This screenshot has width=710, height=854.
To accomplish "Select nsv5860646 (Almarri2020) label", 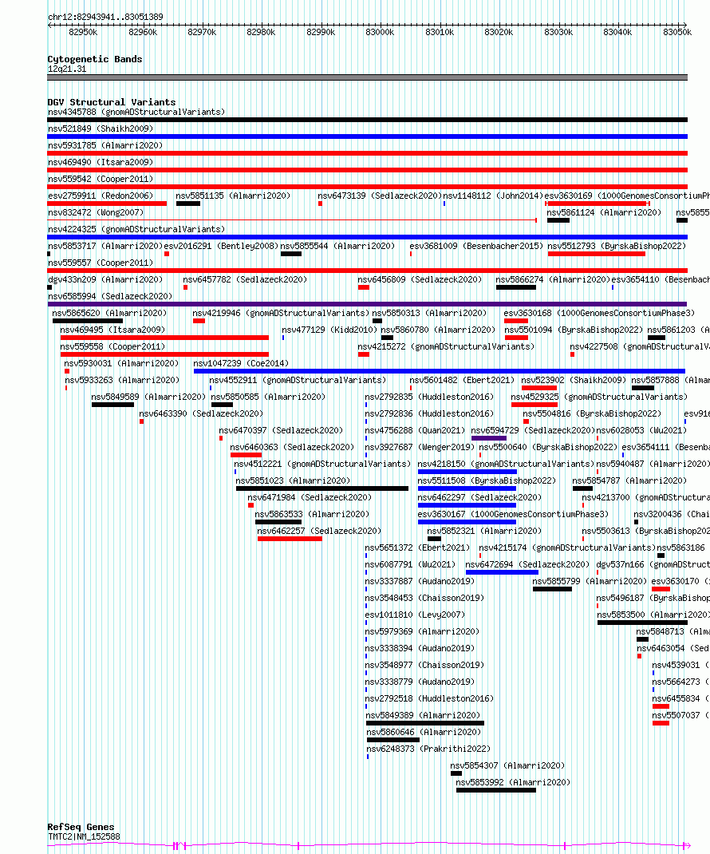I will [424, 732].
